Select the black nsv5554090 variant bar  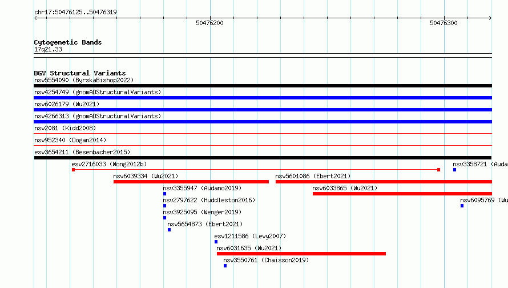click(263, 86)
